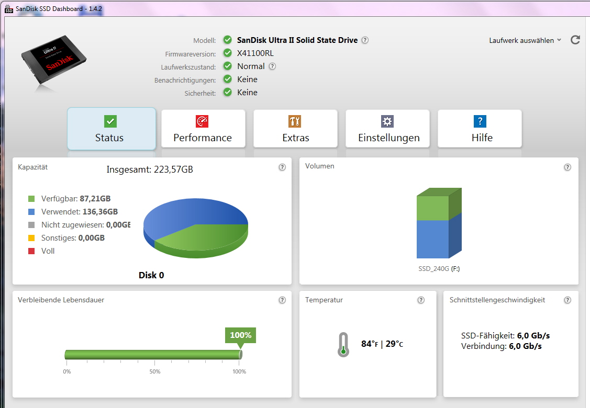Click the Disk 0 label
Viewport: 590px width, 408px height.
(151, 275)
